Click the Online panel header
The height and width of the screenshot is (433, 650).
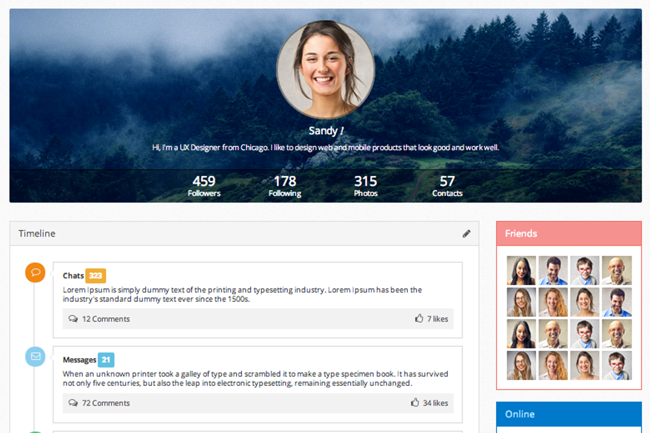click(x=569, y=414)
